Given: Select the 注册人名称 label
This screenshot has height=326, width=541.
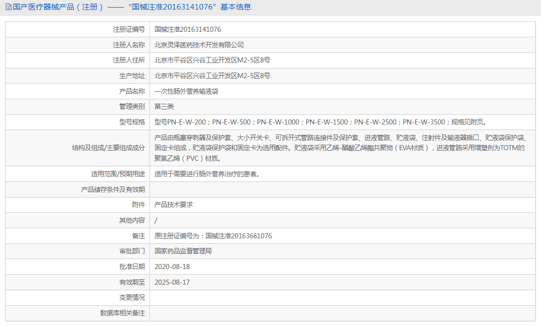Looking at the screenshot, I should [129, 45].
